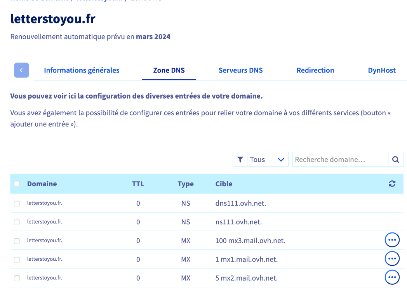Open actions menu for mx2.mail.ovh.net entry
The width and height of the screenshot is (407, 291).
pos(392,277)
